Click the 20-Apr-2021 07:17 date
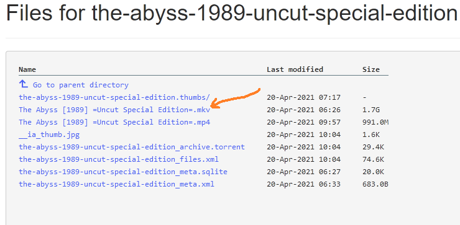460x225 pixels. (303, 97)
